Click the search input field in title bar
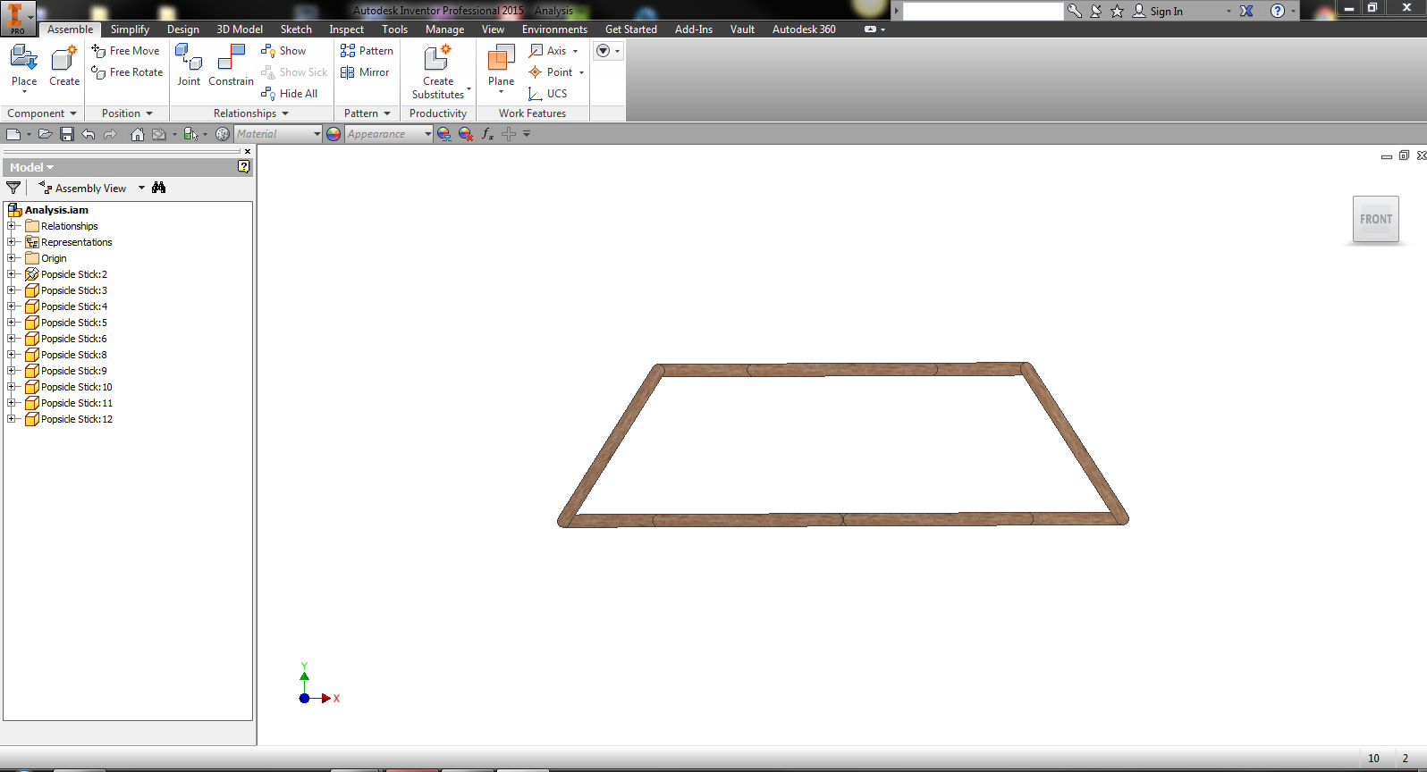Screen dimensions: 1427x772 [x=983, y=12]
